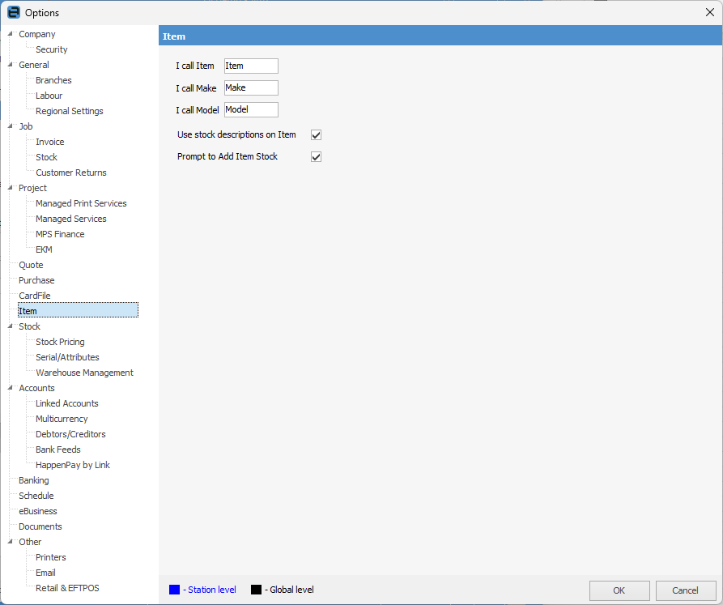Collapse the Job tree node

coord(11,126)
